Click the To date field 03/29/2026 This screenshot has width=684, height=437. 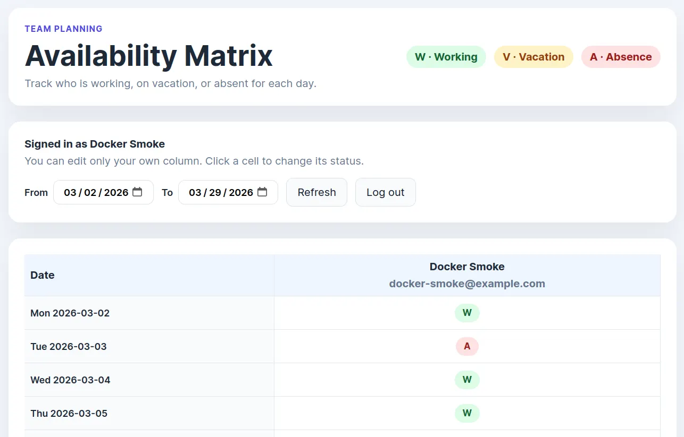click(228, 192)
